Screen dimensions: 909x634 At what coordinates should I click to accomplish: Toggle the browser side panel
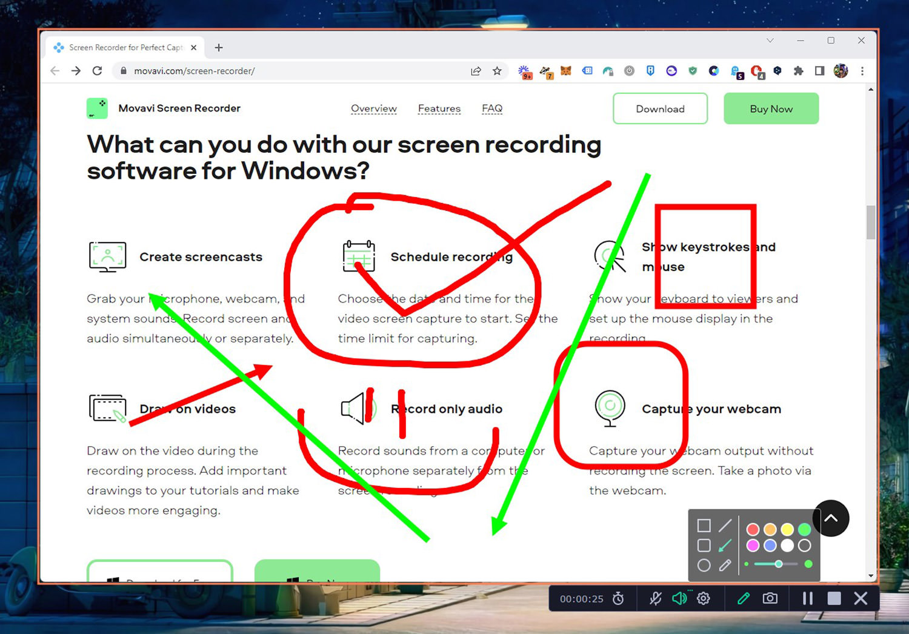click(819, 71)
